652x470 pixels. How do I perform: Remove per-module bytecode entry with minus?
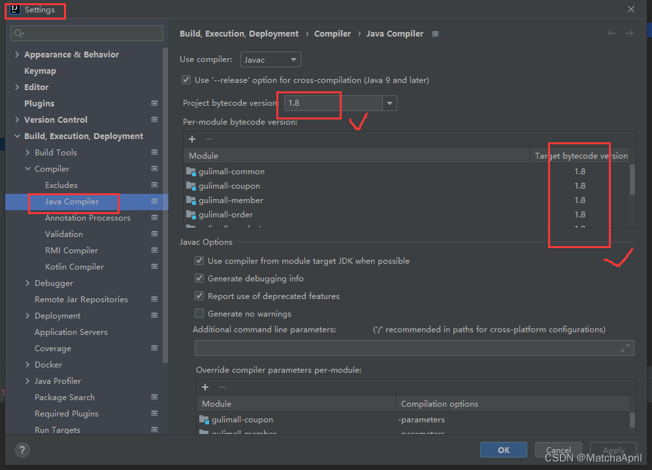[x=209, y=139]
